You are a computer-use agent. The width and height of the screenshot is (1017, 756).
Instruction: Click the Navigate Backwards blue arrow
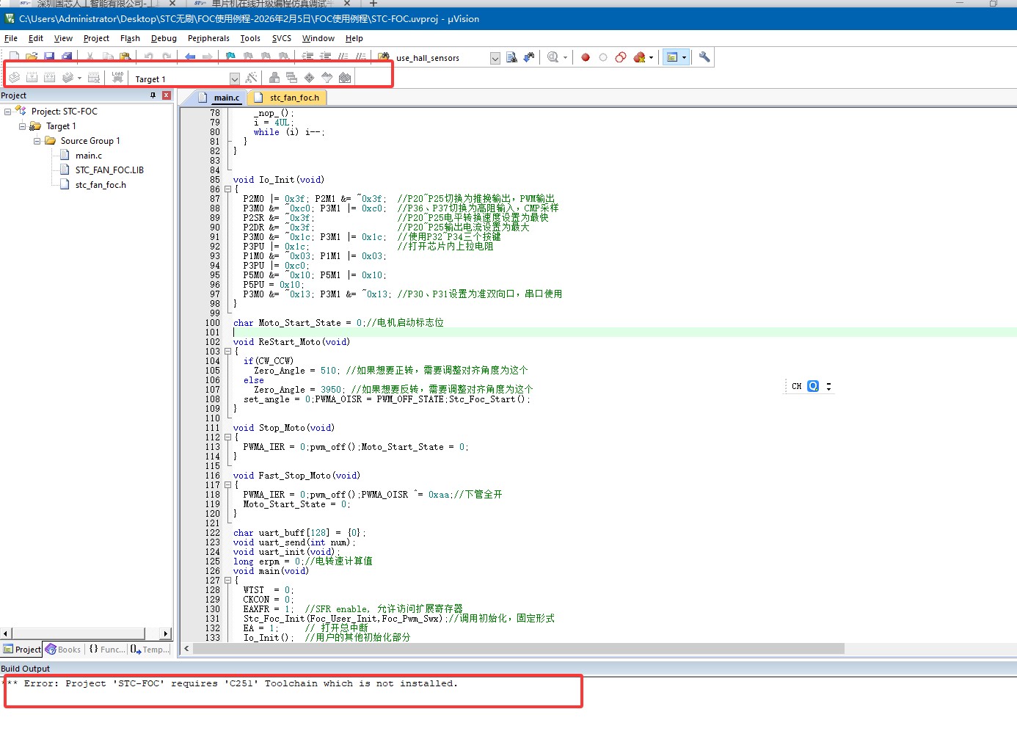point(190,57)
